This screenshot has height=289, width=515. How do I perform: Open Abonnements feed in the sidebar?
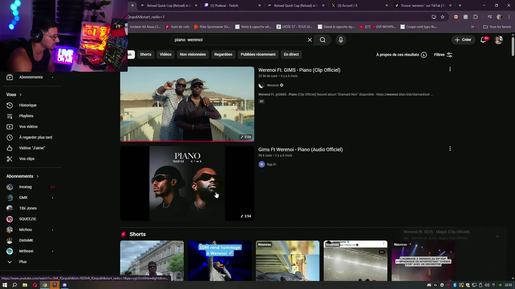pyautogui.click(x=31, y=77)
